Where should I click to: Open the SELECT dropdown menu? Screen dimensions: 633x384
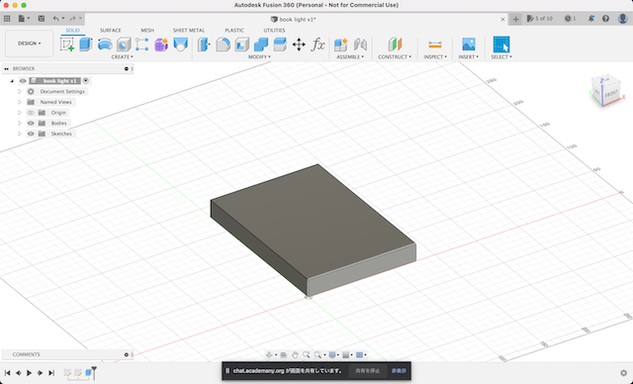pos(501,57)
